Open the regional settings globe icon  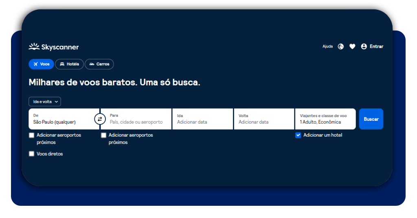click(341, 46)
